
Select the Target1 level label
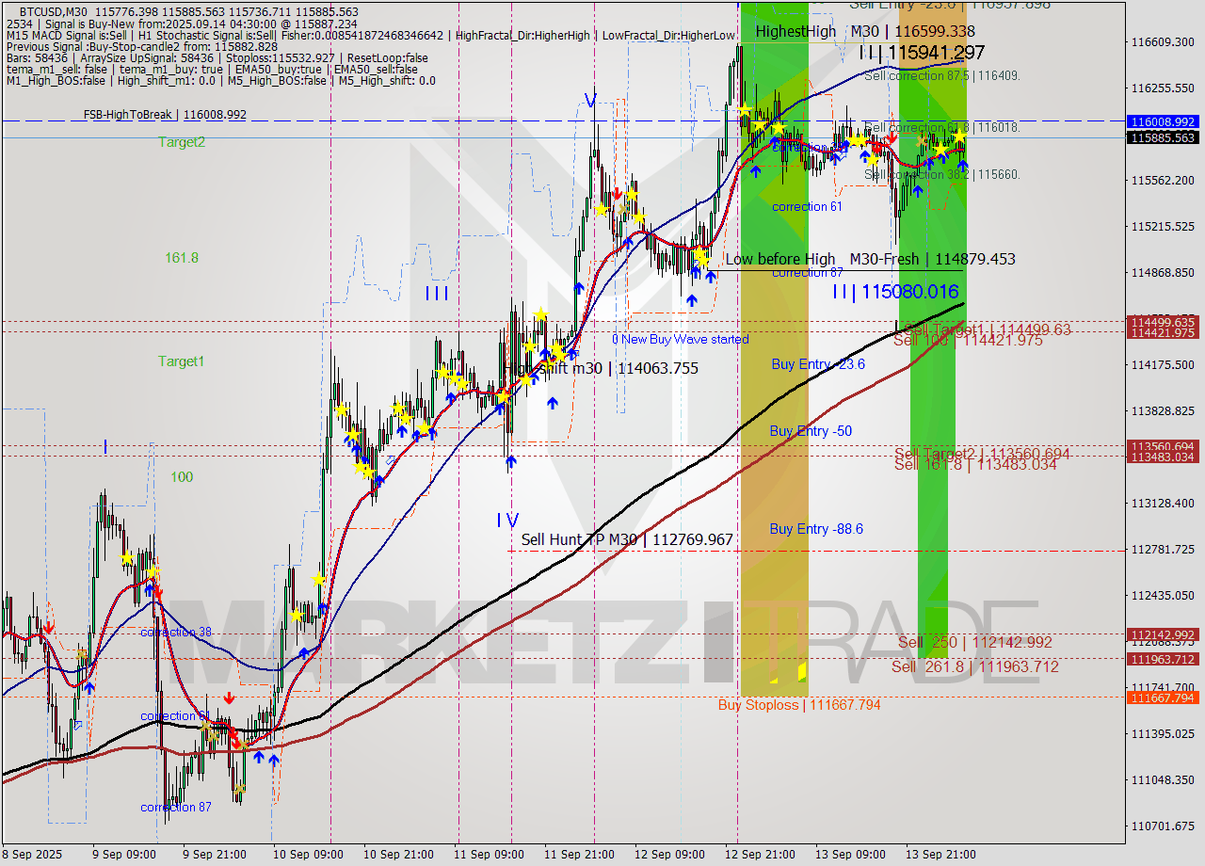(x=182, y=361)
